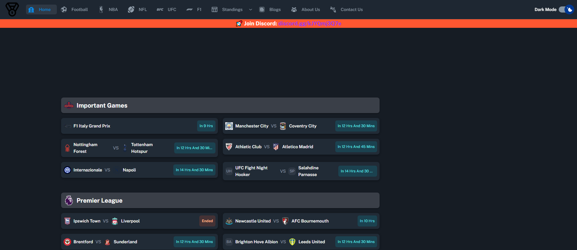Click the Standings table icon

click(x=215, y=9)
